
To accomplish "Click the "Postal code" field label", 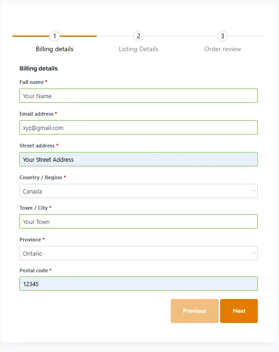I will click(33, 270).
